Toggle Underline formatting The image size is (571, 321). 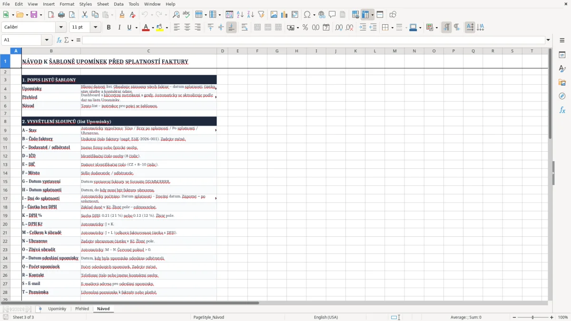(129, 28)
